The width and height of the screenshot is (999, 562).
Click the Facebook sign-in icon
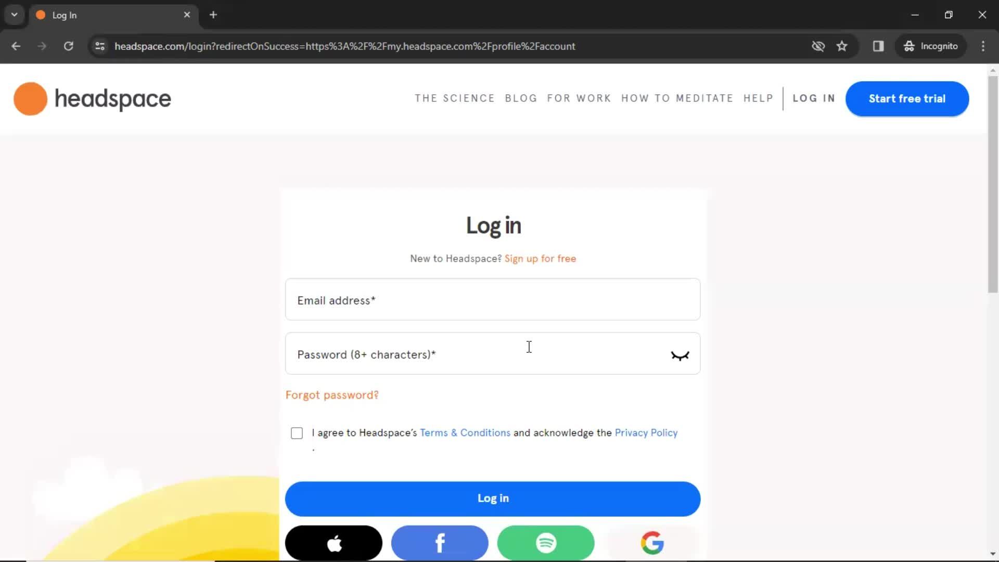(441, 543)
